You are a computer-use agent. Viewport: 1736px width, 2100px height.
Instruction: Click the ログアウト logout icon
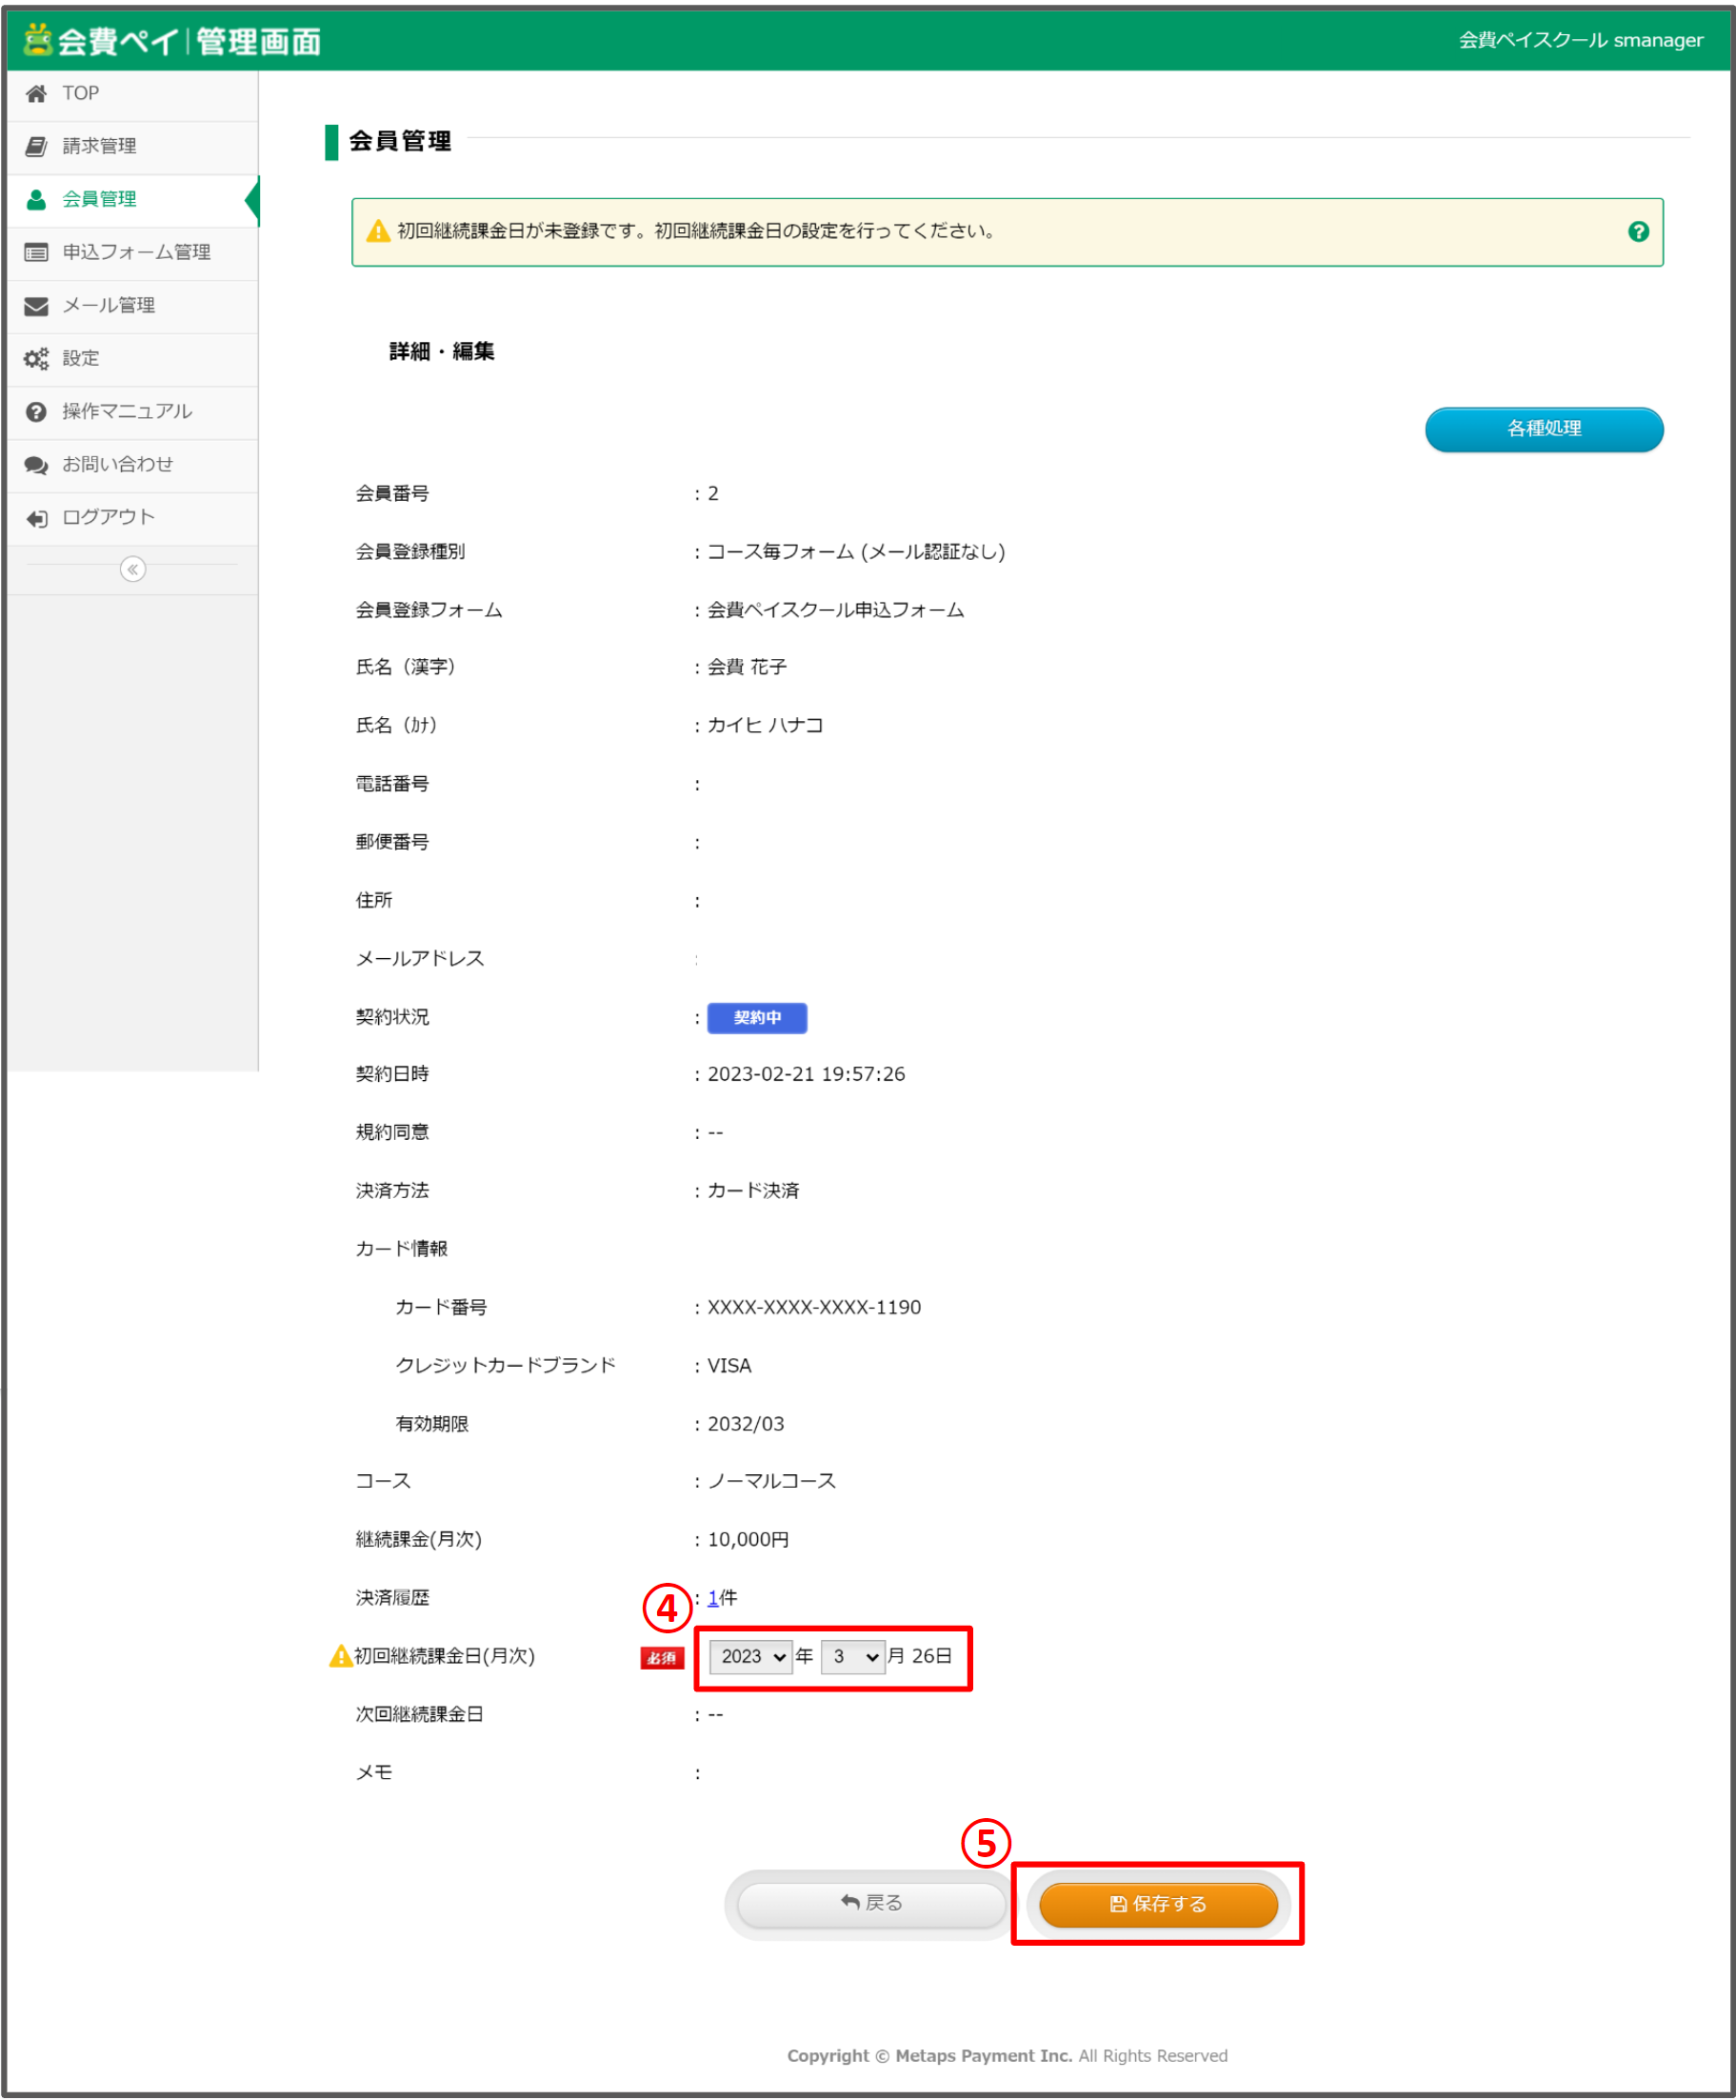point(37,518)
